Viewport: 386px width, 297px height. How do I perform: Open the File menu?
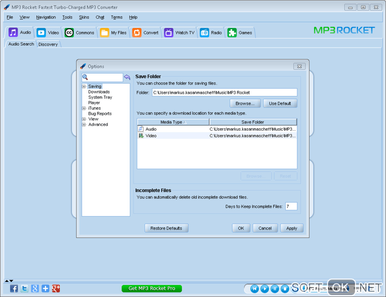[x=10, y=17]
